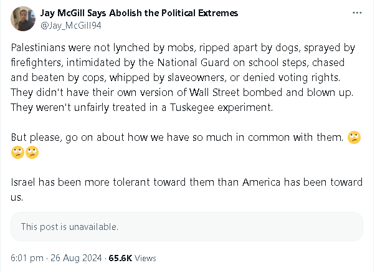This screenshot has width=380, height=273.
Task: Click the word Views beside 65.6K
Action: pyautogui.click(x=145, y=258)
